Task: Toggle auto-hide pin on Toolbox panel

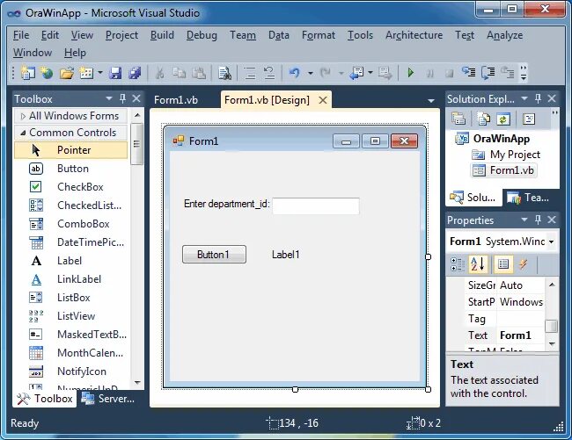Action: [x=123, y=98]
